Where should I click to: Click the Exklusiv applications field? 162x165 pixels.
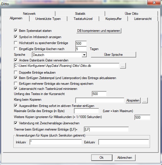124,142
